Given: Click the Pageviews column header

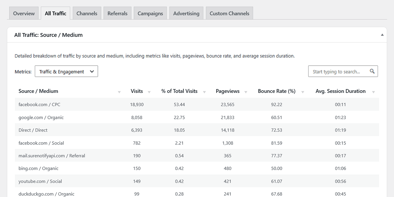Looking at the screenshot, I should (x=228, y=91).
